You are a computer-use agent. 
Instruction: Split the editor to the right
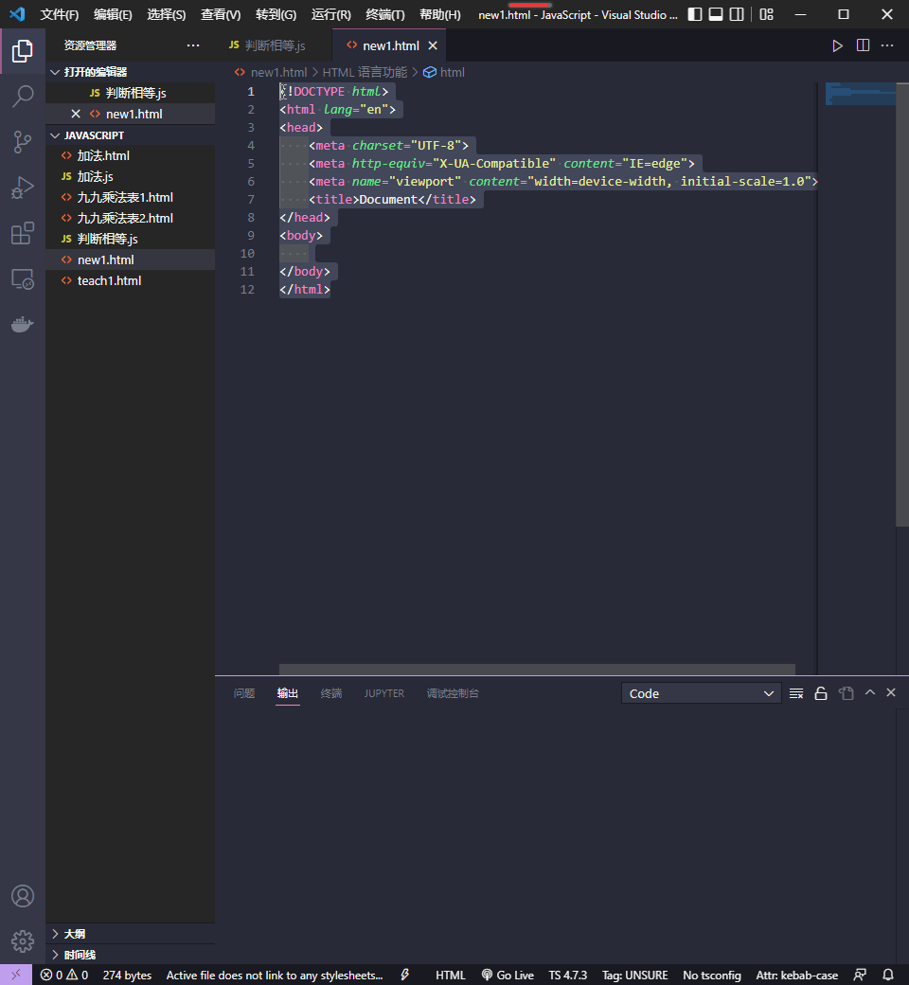[x=864, y=45]
